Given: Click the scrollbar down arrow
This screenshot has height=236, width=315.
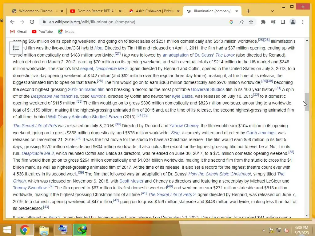Looking at the screenshot, I should point(307,215).
